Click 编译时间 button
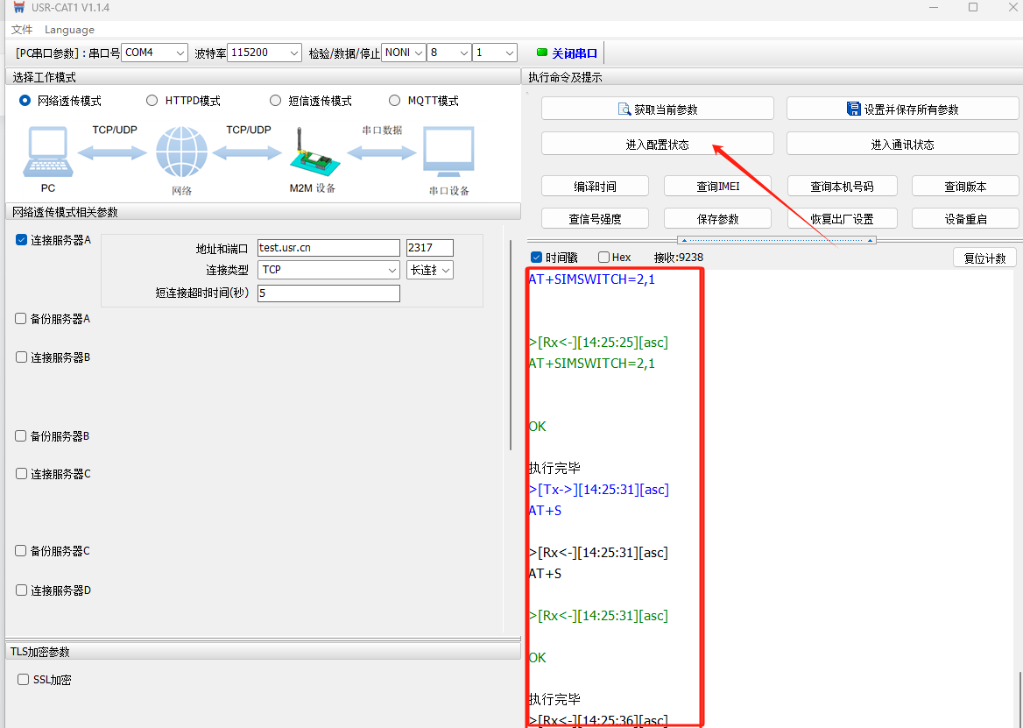The width and height of the screenshot is (1023, 728). click(595, 187)
